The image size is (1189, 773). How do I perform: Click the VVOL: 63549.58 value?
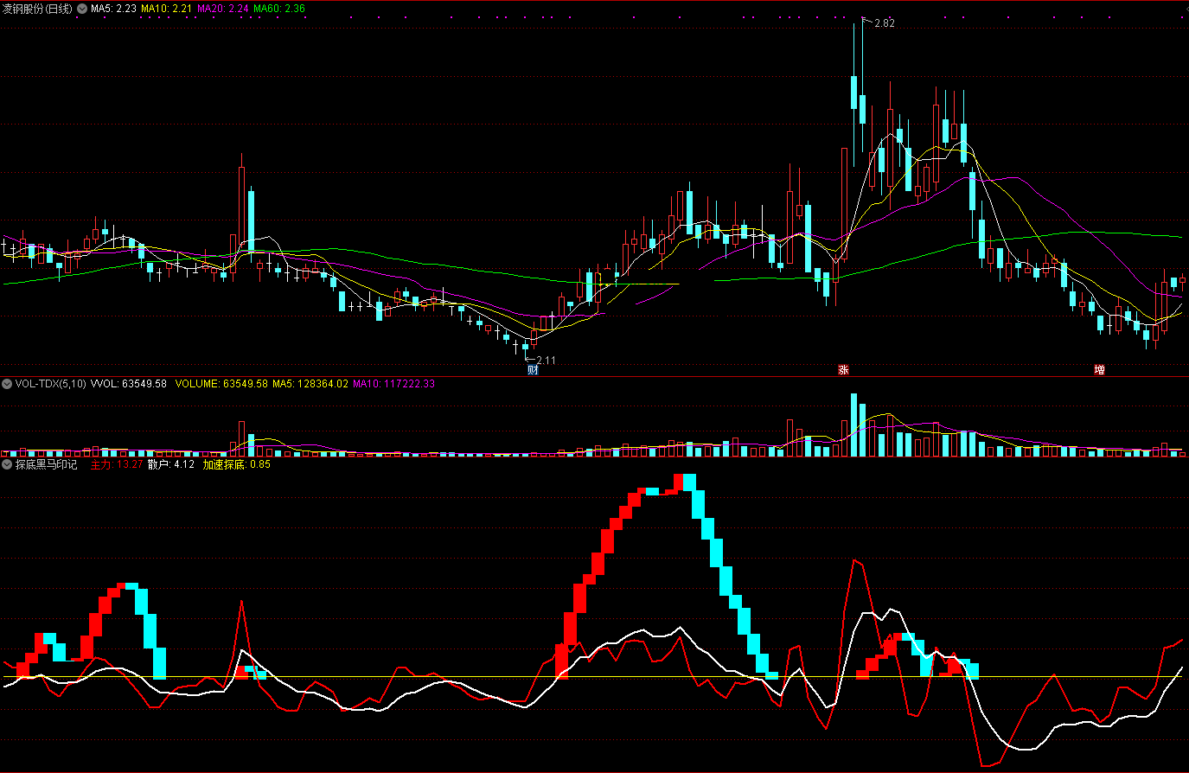tap(129, 384)
